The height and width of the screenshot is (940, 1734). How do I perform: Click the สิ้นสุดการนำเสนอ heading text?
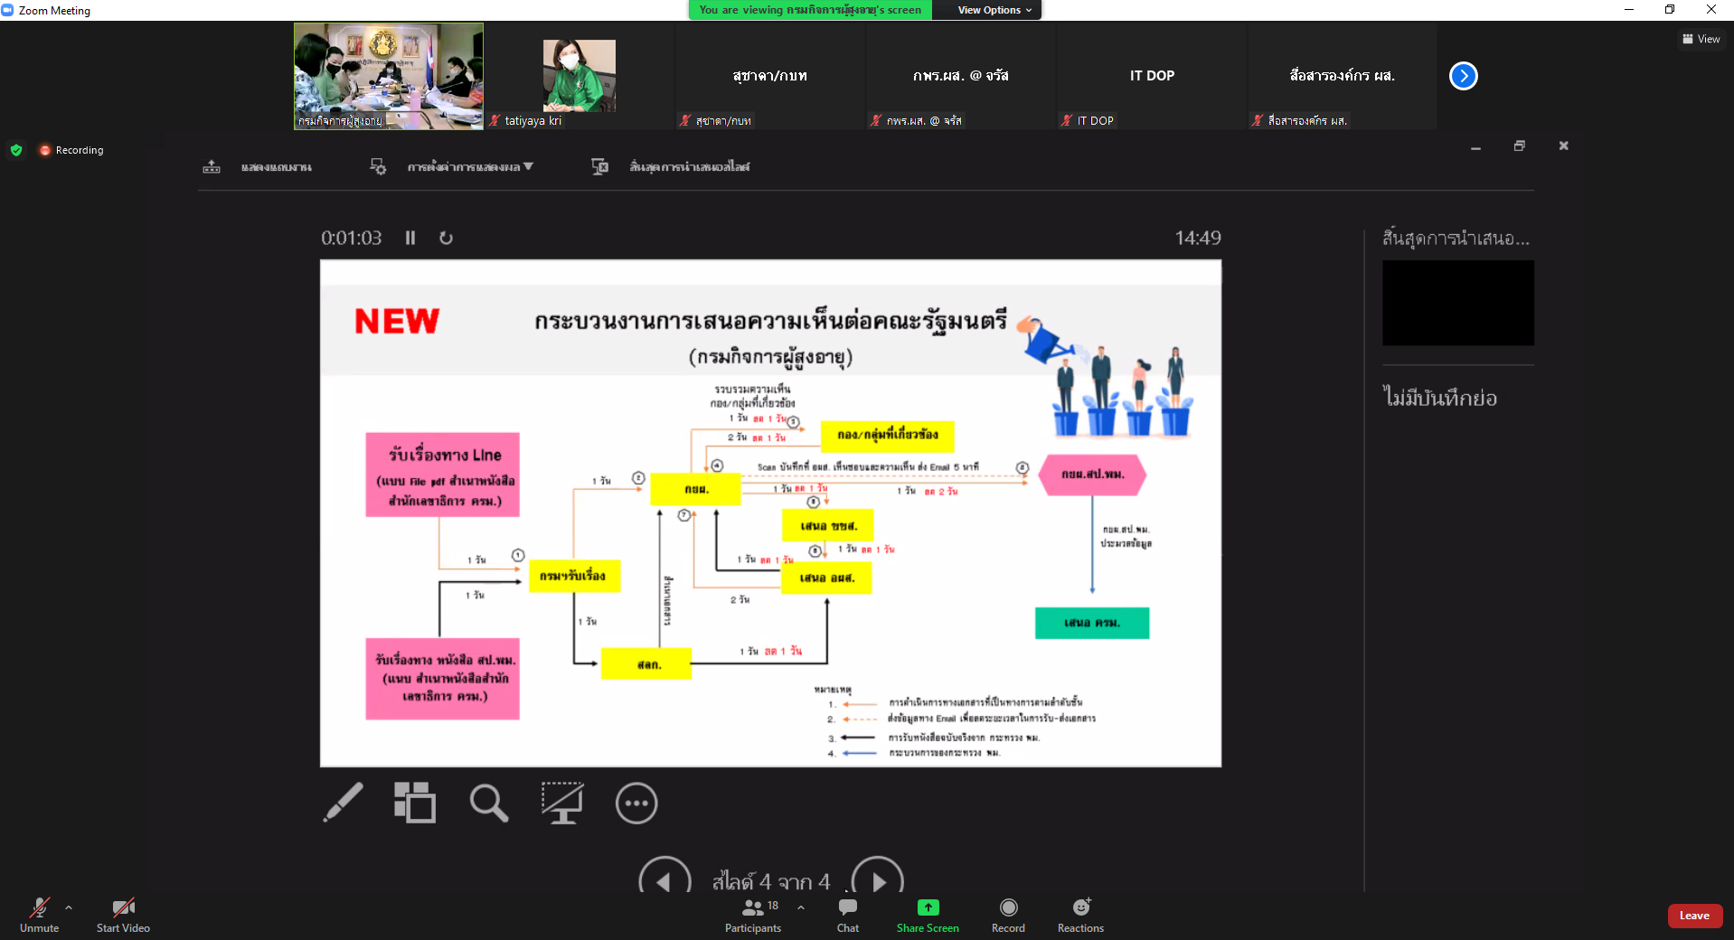(1456, 238)
